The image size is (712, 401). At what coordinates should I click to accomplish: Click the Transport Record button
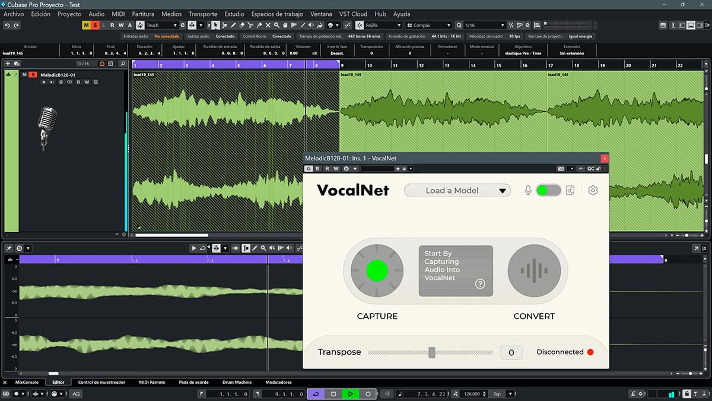click(x=368, y=394)
